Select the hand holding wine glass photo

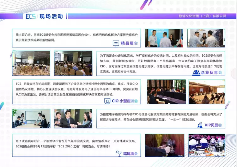pos(165,145)
